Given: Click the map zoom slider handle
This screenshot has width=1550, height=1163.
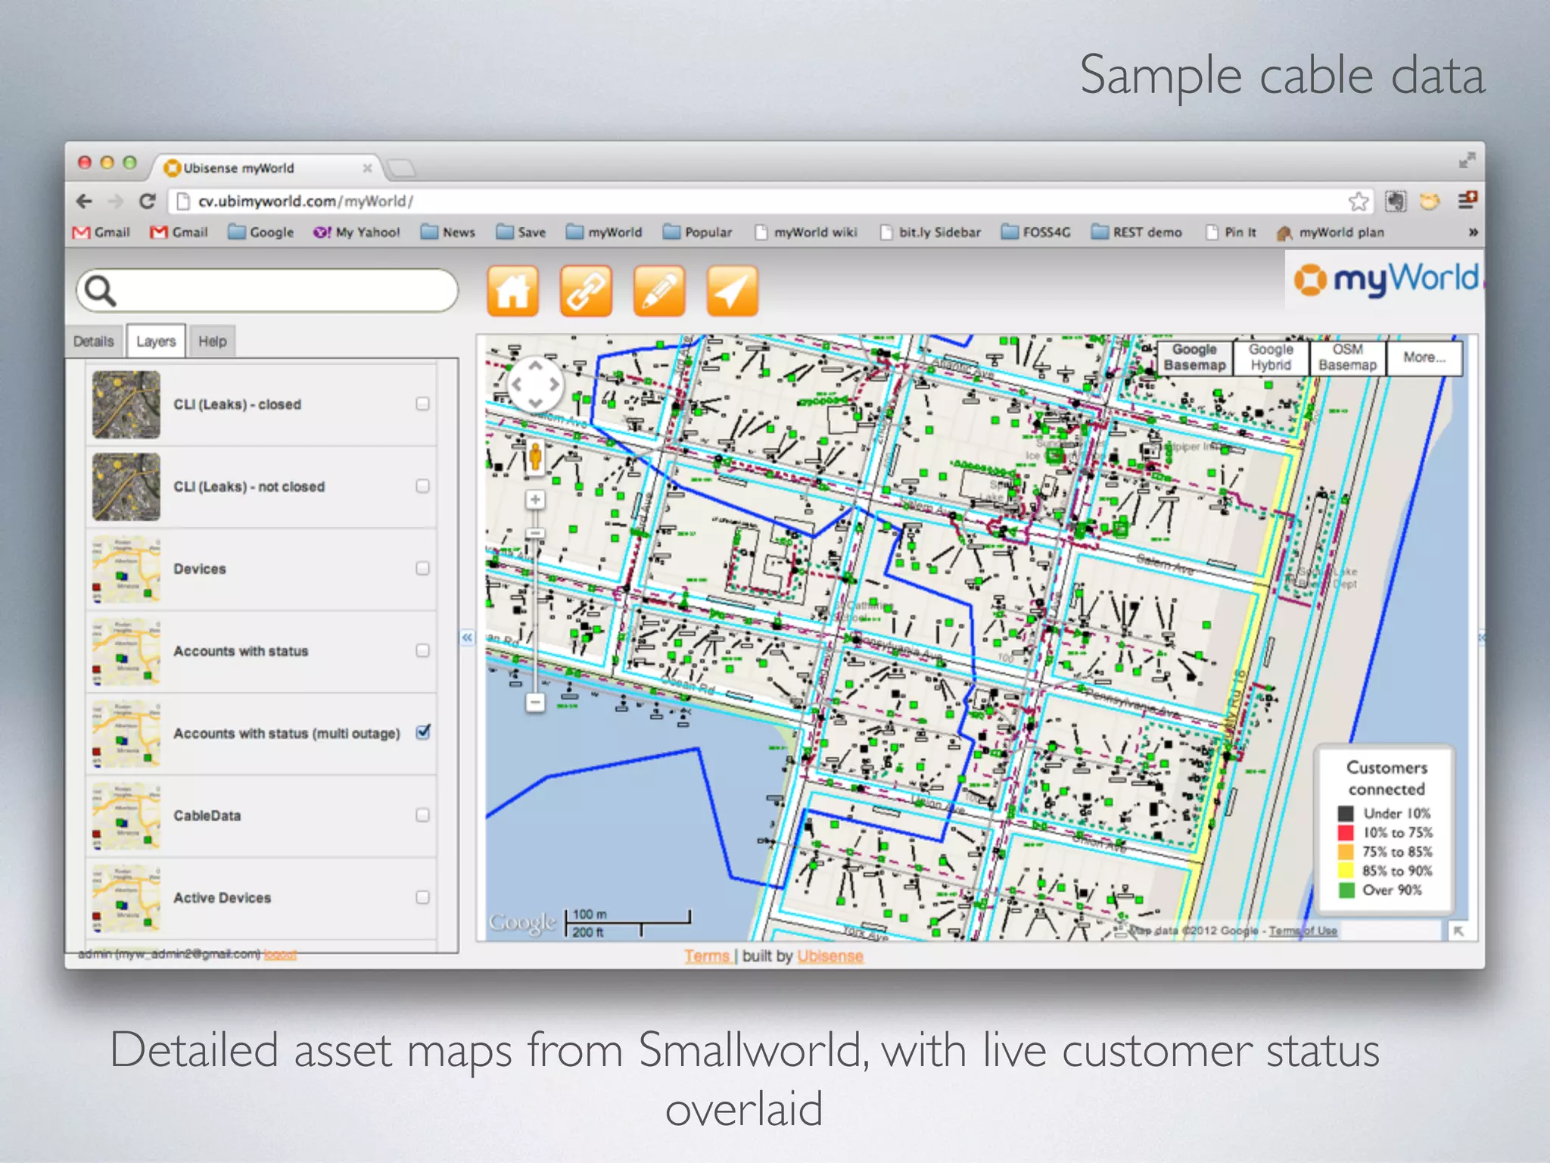Looking at the screenshot, I should tap(535, 535).
